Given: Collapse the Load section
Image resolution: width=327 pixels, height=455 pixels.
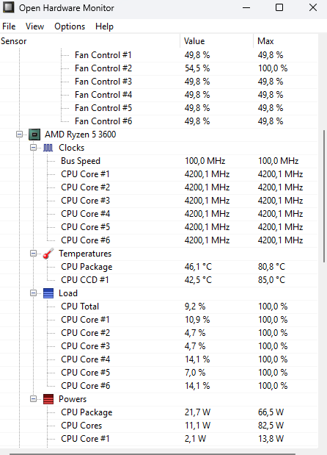Looking at the screenshot, I should 33,293.
